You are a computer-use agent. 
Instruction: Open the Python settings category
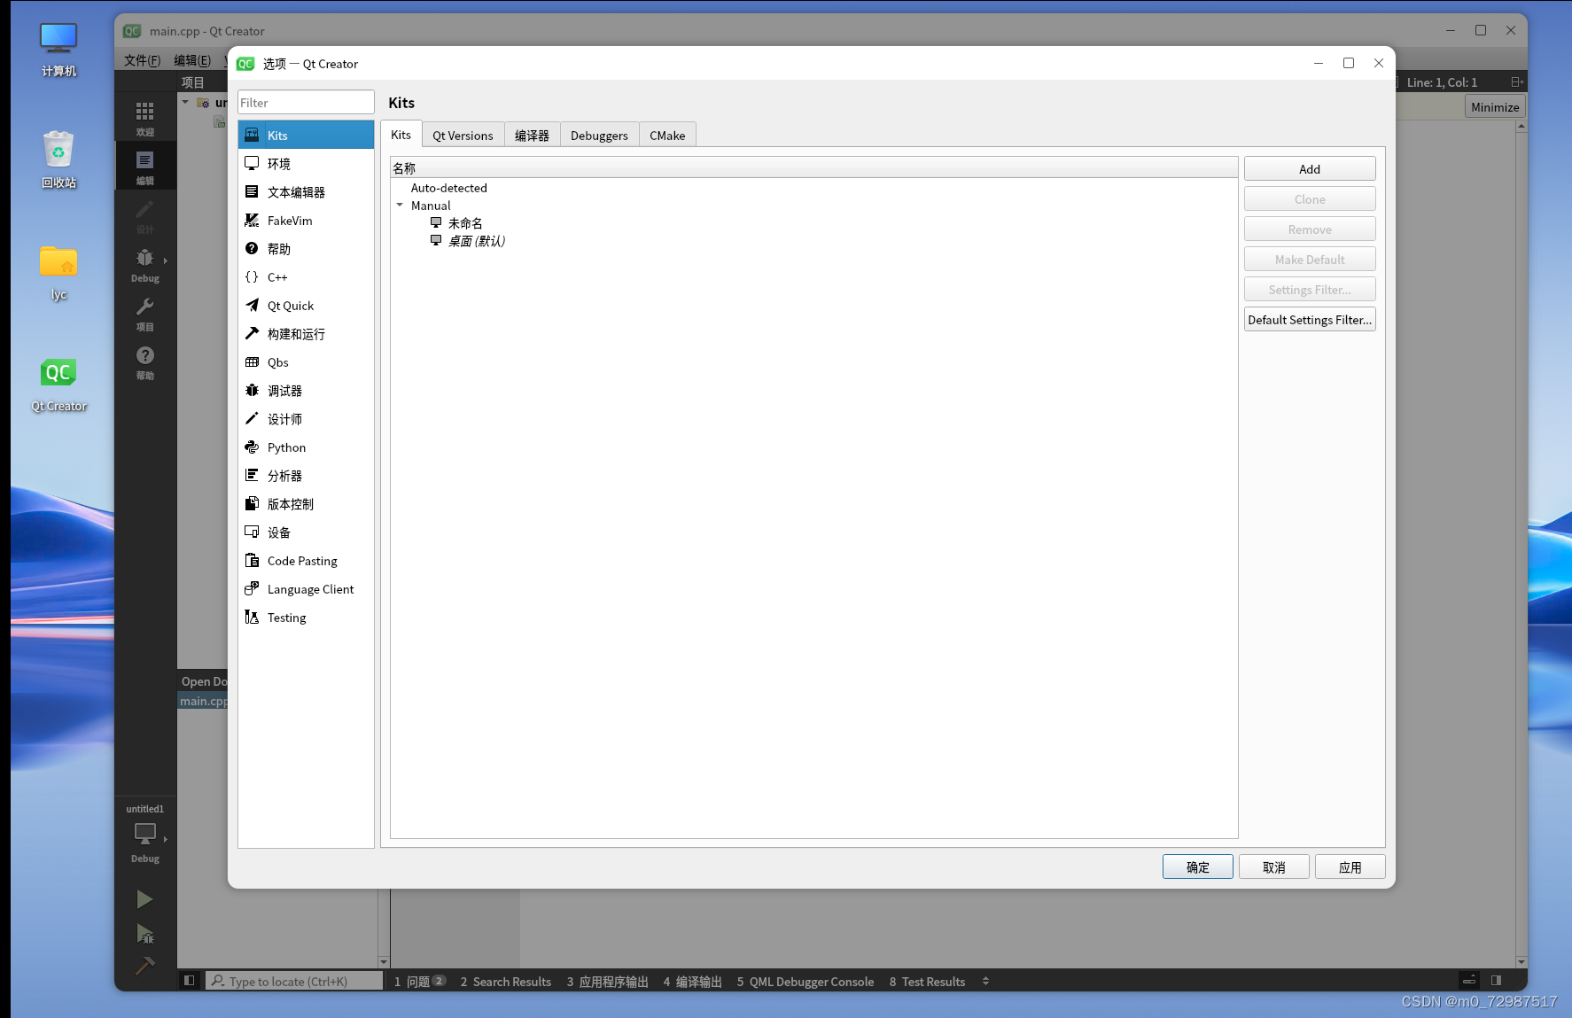[306, 447]
